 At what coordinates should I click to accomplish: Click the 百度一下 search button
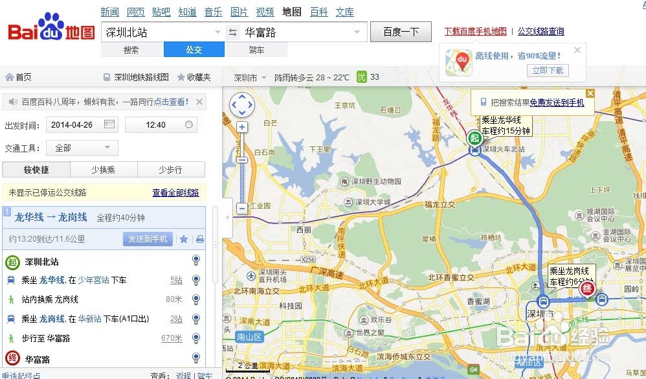coord(401,32)
